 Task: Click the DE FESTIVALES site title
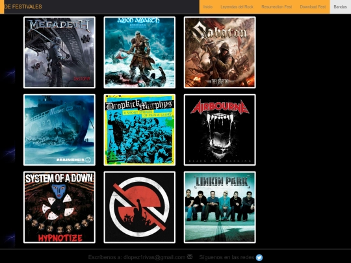point(23,6)
